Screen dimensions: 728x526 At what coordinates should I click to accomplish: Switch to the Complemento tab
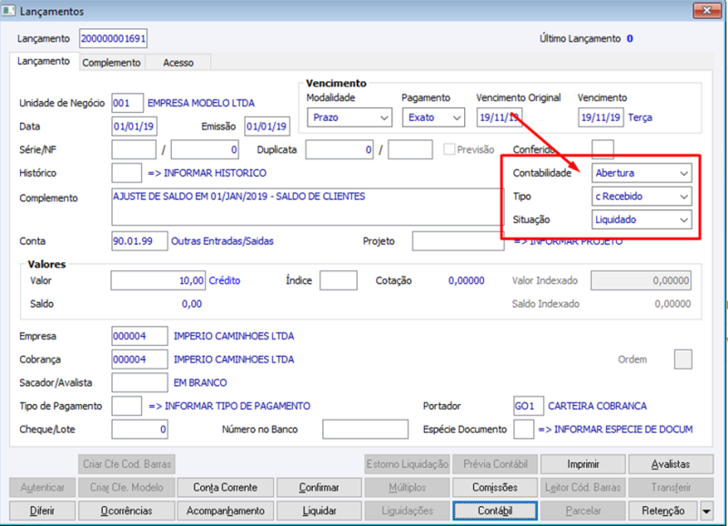(x=111, y=63)
